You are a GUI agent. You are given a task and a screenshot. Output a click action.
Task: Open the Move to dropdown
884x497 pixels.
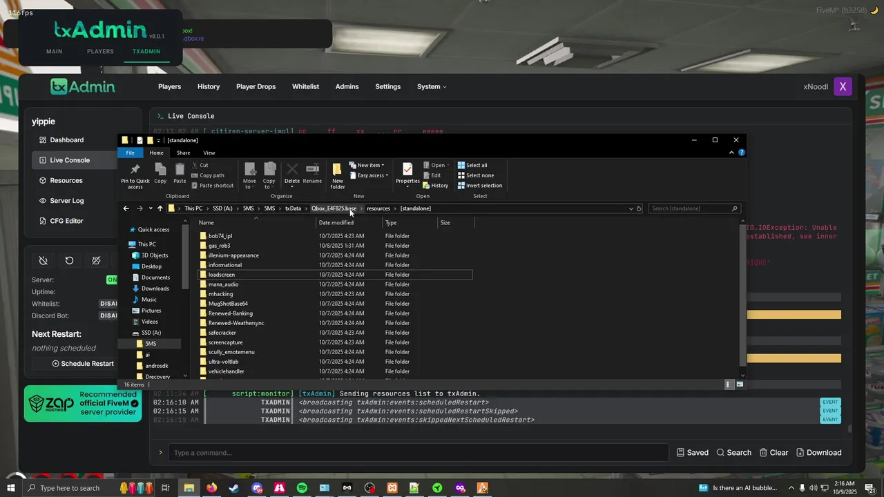tap(250, 176)
